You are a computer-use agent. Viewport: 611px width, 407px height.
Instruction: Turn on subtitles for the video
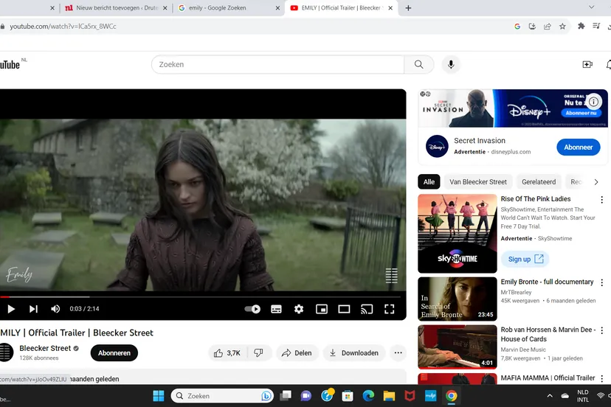coord(276,309)
